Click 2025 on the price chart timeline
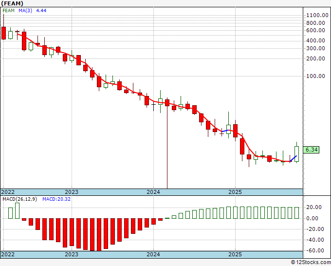 pos(235,192)
